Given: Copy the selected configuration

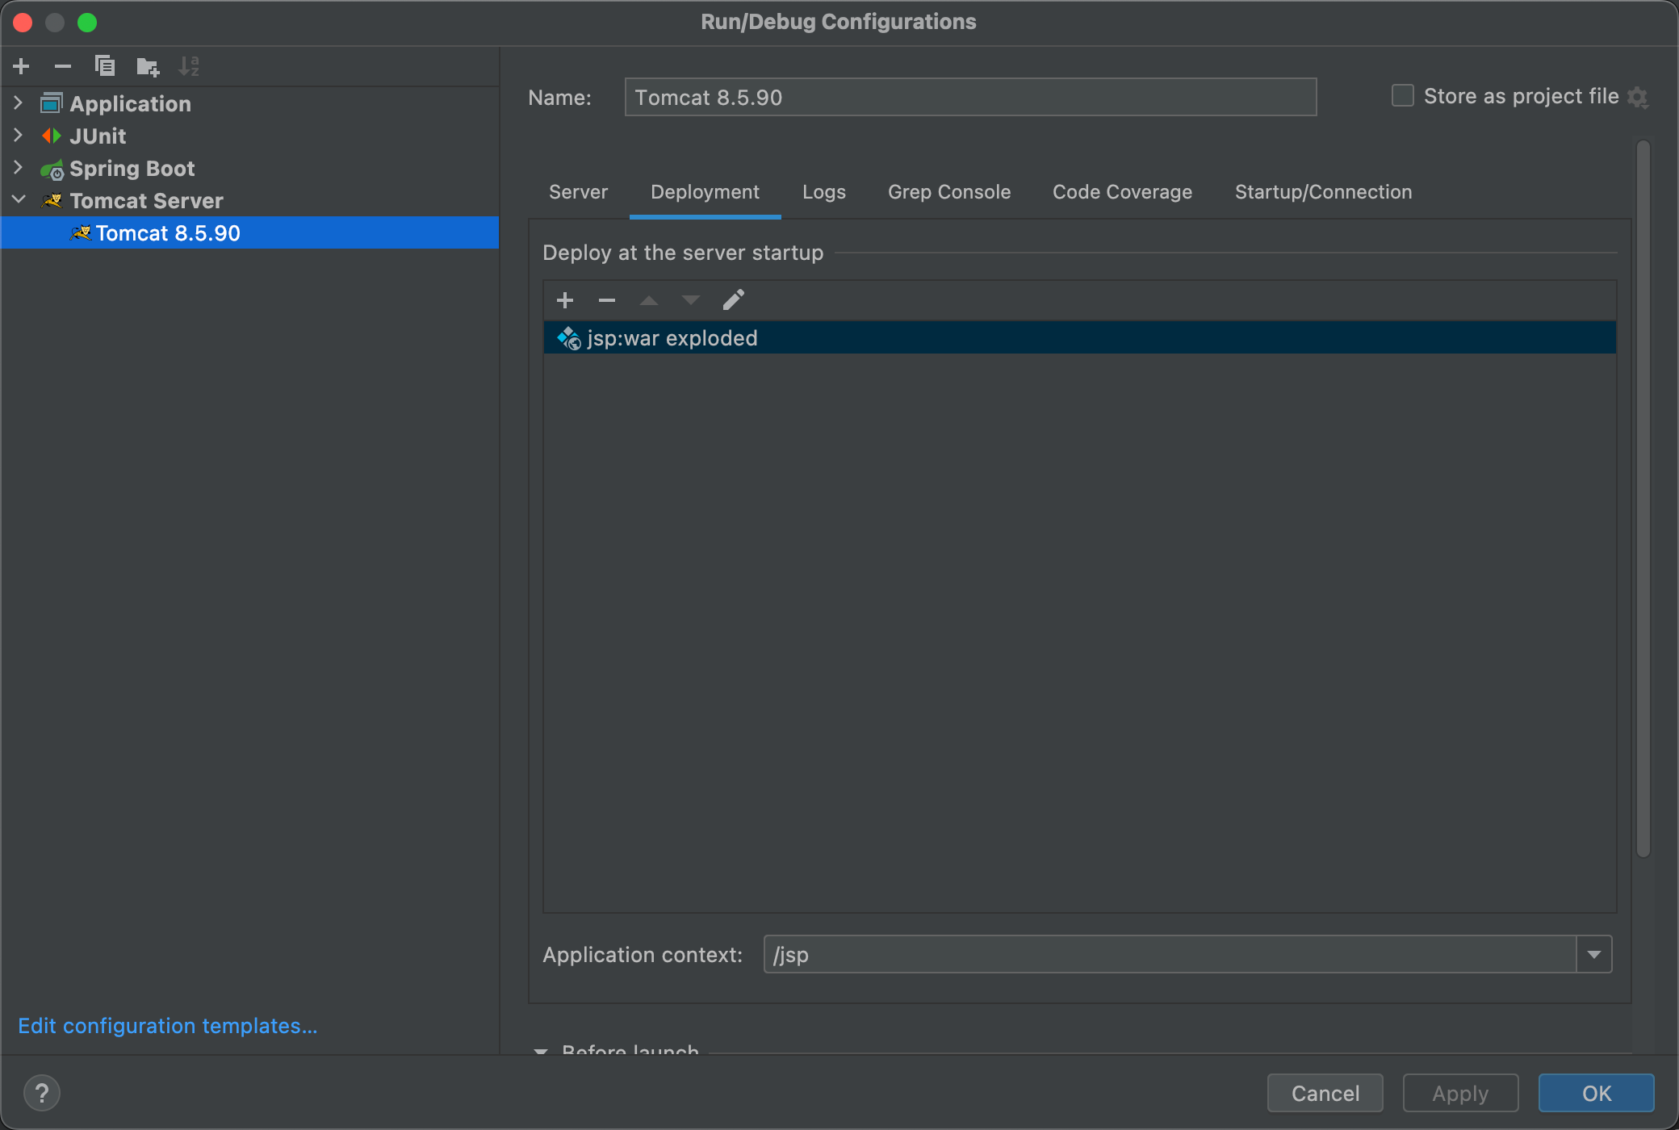Looking at the screenshot, I should [x=105, y=66].
